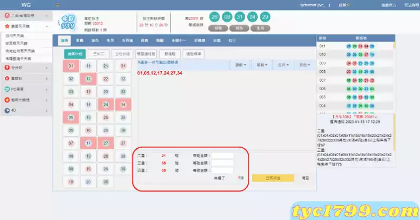Open the 生肖 tab in blue bar

(x=110, y=41)
